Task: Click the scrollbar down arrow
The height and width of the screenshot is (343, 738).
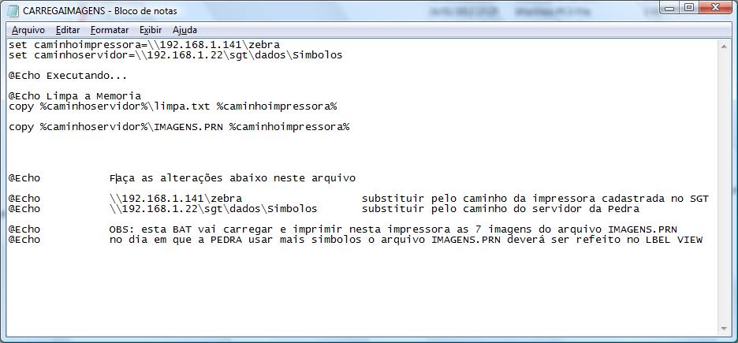Action: 723,329
